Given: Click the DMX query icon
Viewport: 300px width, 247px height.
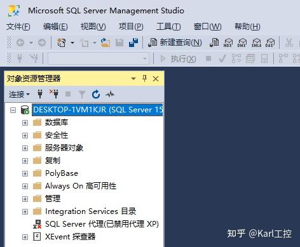Looking at the screenshot, I should click(x=242, y=43).
